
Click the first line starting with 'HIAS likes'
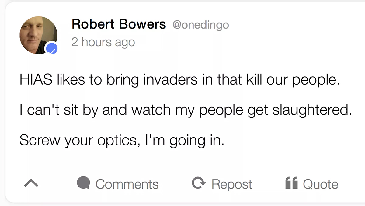coord(179,80)
